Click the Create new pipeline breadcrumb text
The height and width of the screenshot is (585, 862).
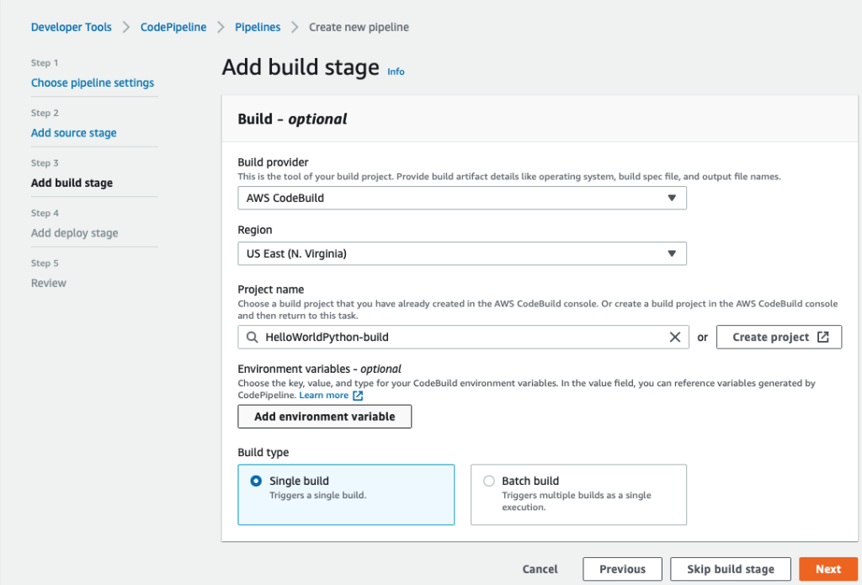click(x=359, y=27)
